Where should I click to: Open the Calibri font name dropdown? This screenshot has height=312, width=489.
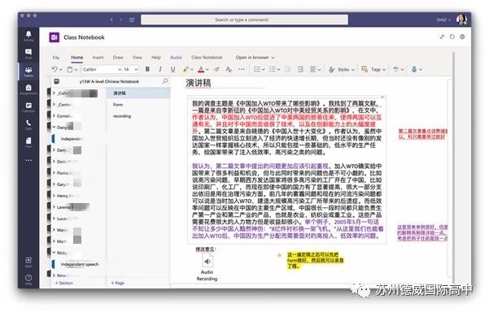pos(102,69)
